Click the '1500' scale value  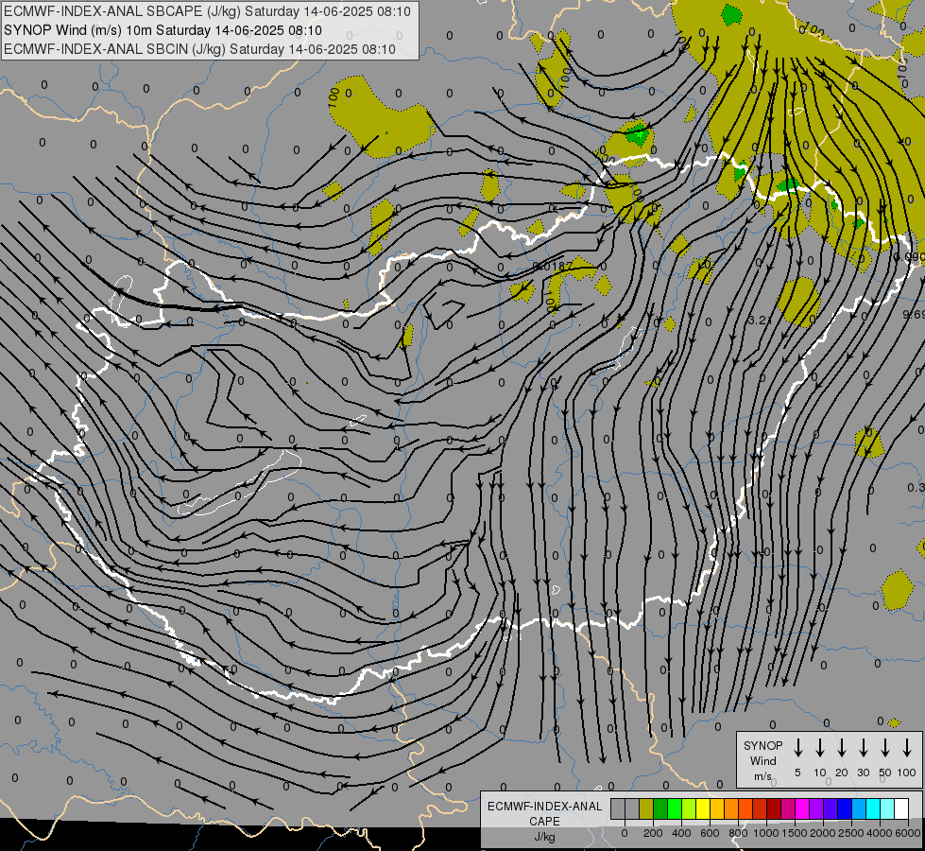coord(795,833)
